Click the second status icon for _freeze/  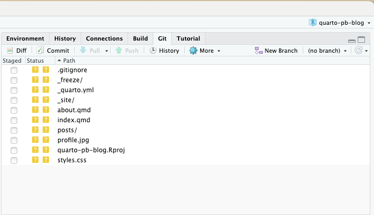point(45,80)
